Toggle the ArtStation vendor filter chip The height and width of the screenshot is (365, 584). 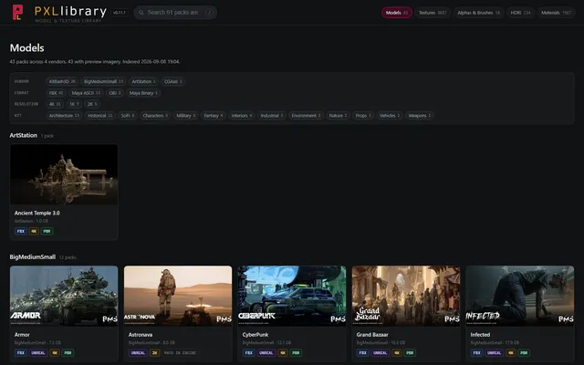tap(143, 81)
